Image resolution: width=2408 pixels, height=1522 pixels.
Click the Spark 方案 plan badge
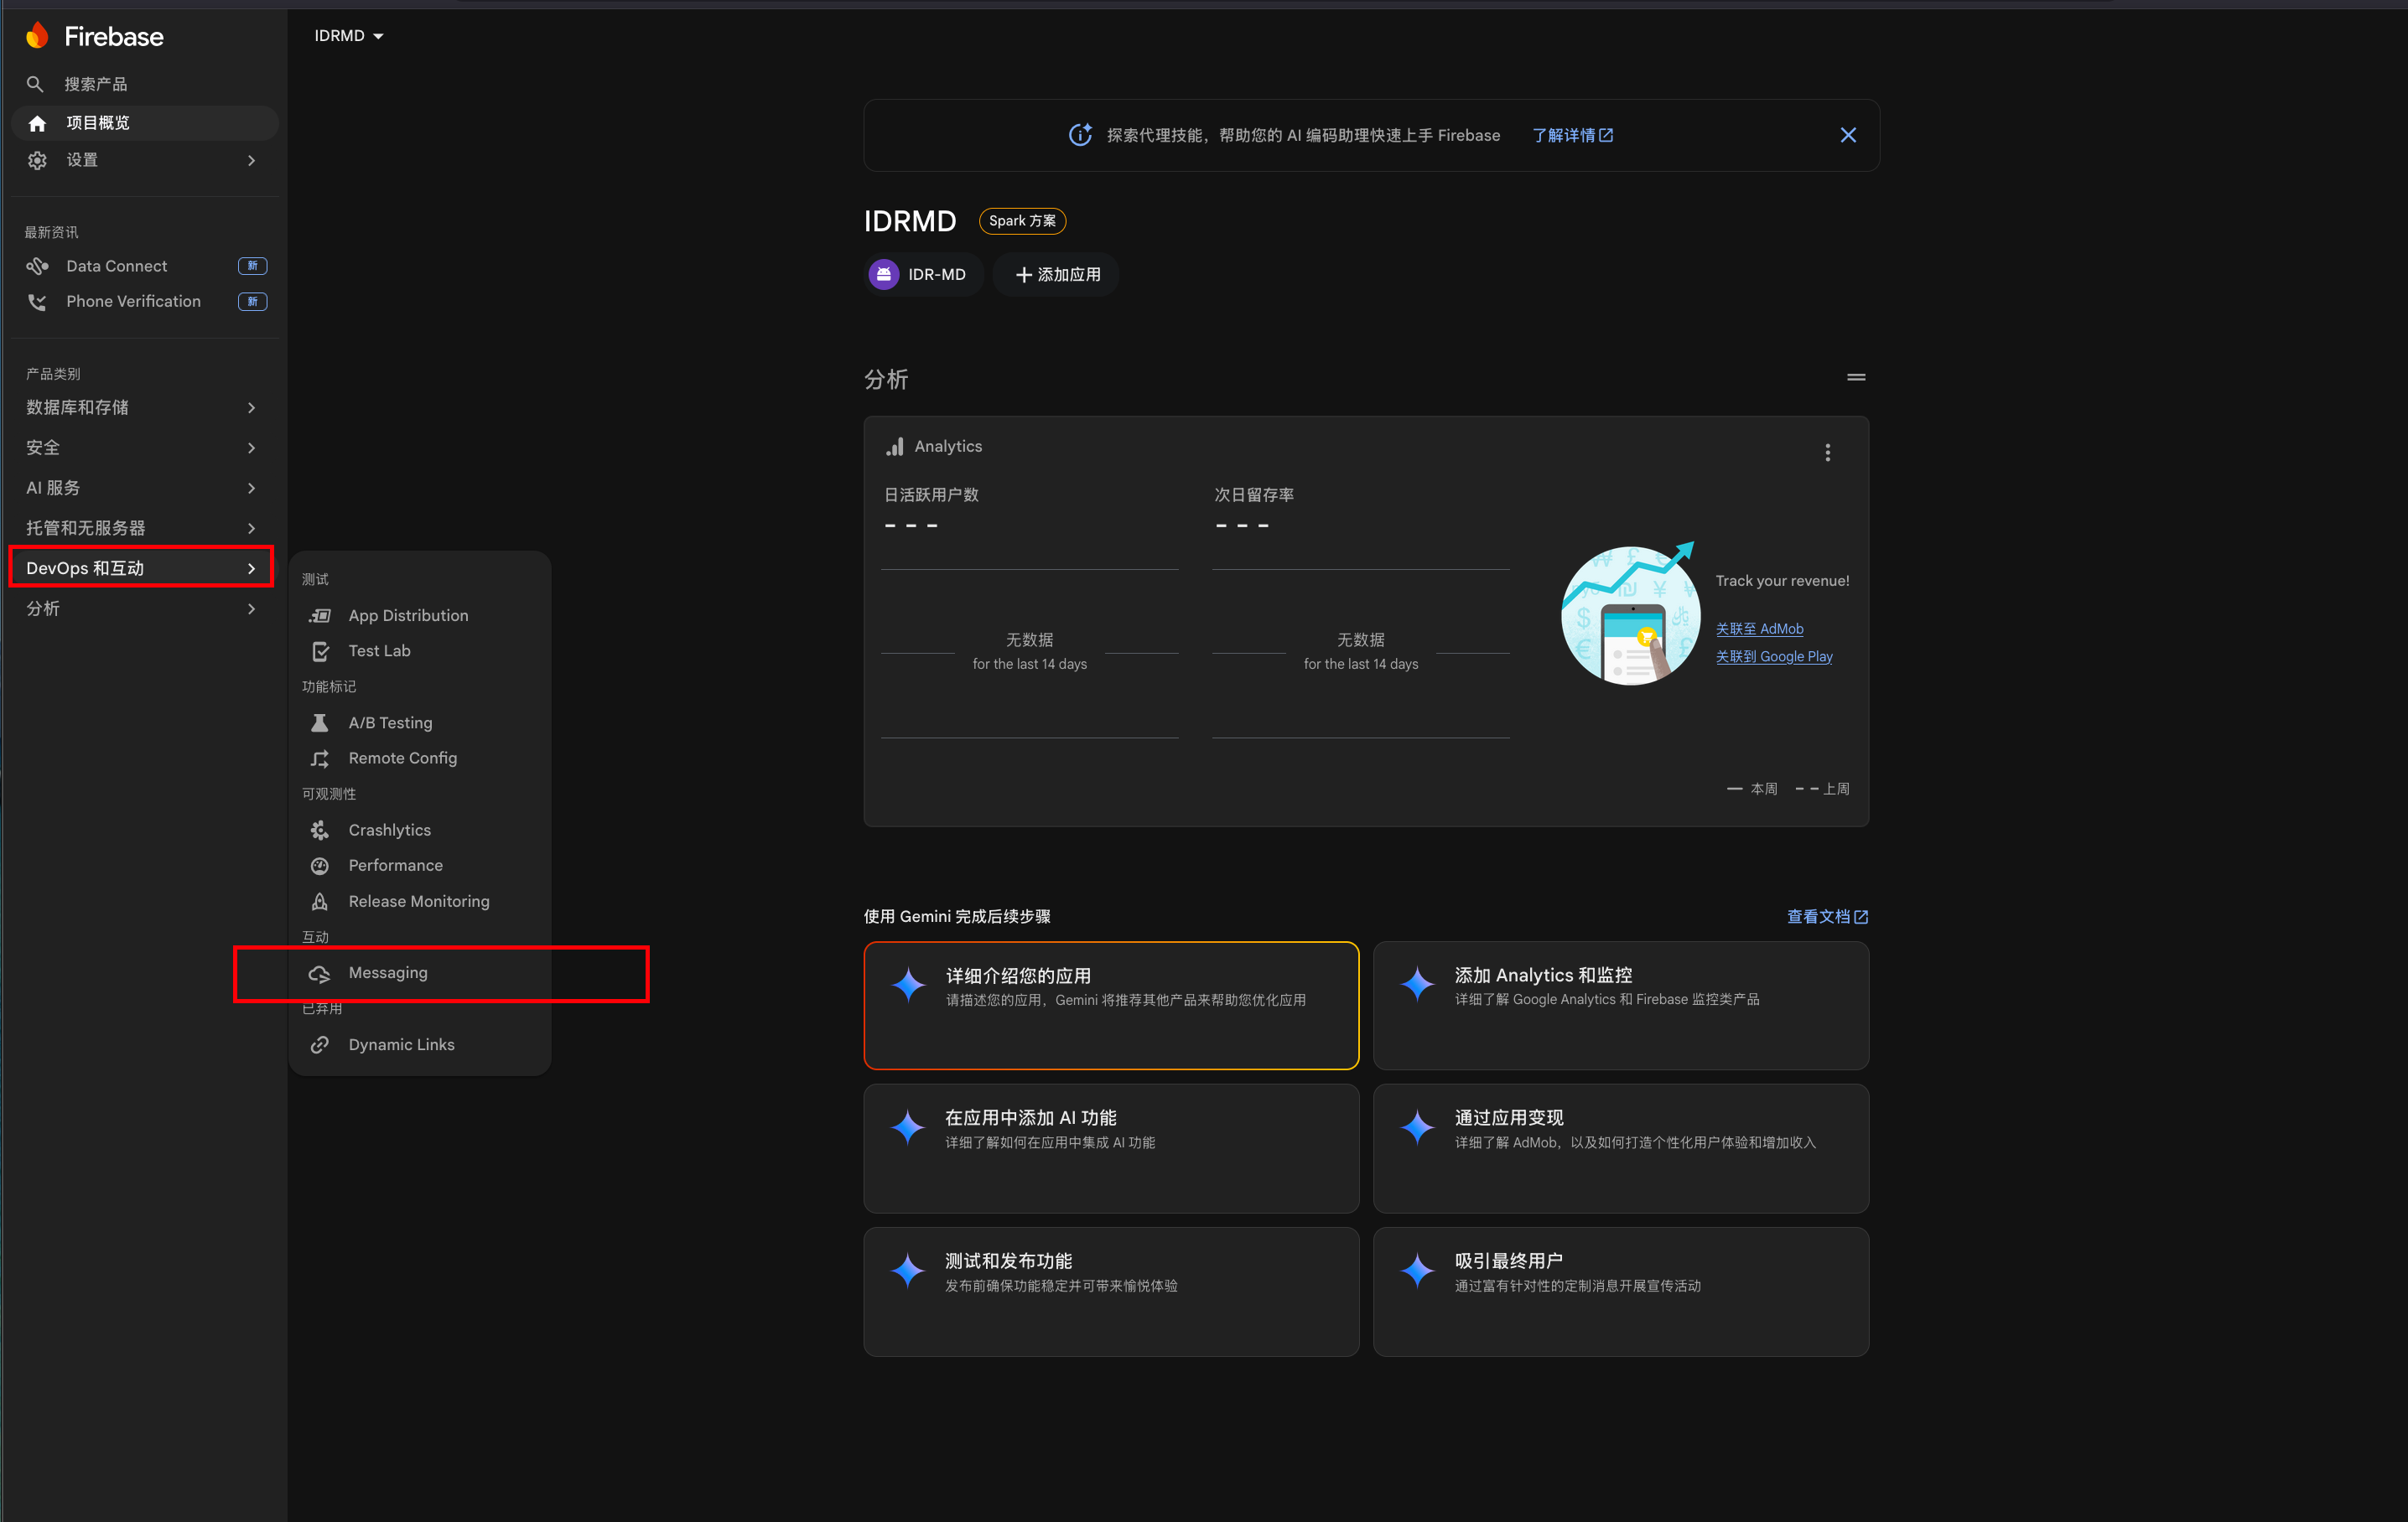(1022, 221)
